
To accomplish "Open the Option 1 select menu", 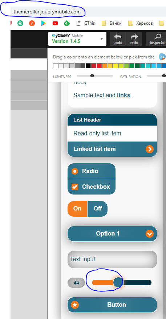I will click(x=112, y=234).
